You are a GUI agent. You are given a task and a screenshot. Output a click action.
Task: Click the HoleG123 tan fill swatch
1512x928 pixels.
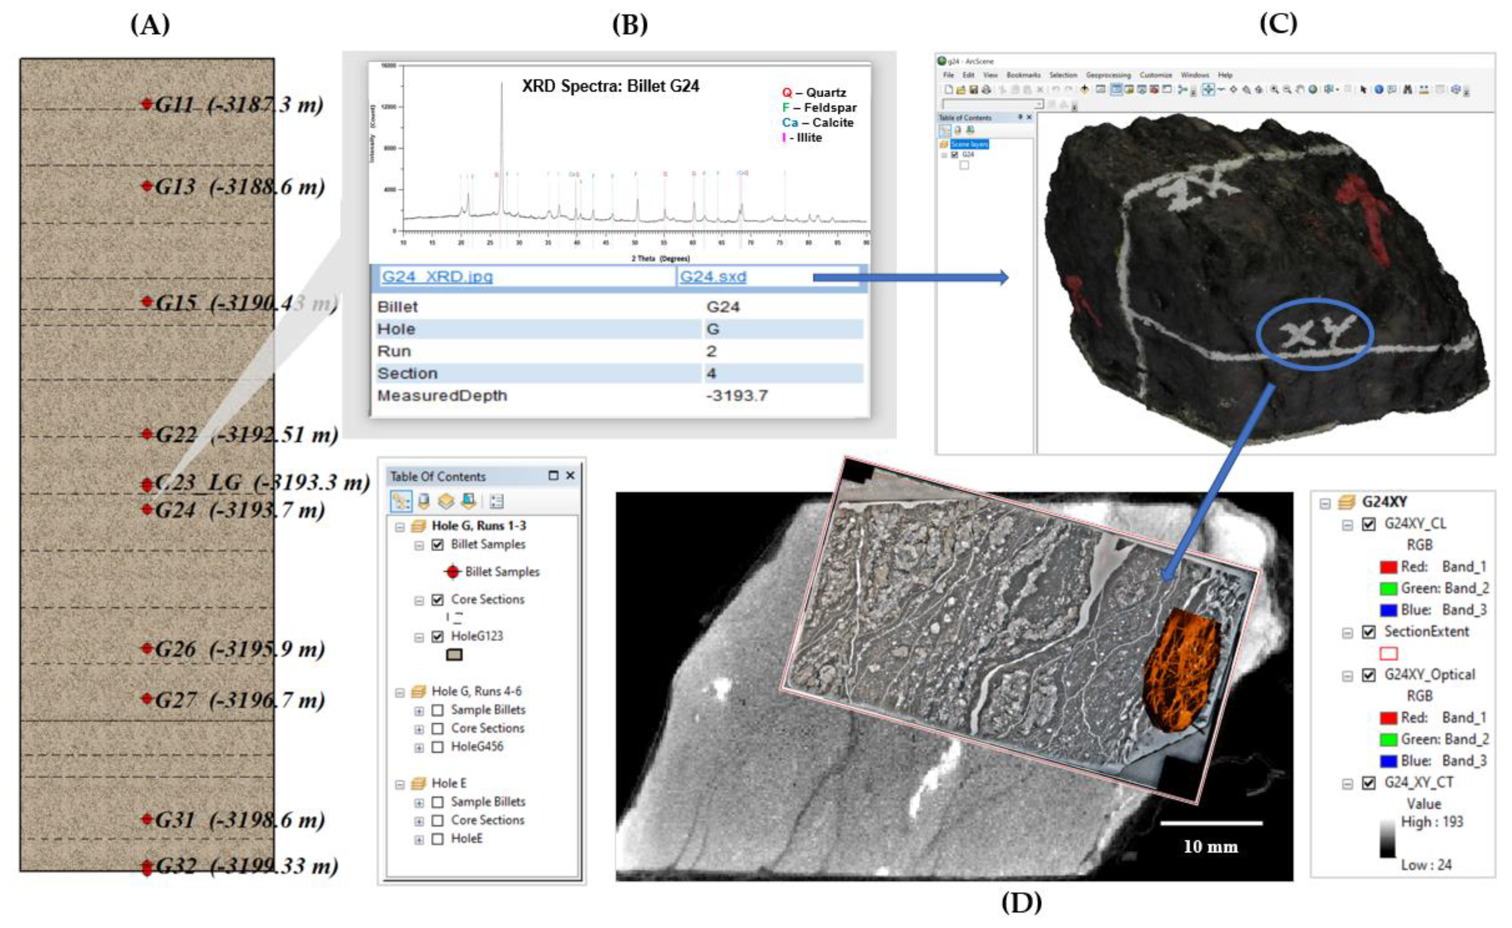pos(454,655)
